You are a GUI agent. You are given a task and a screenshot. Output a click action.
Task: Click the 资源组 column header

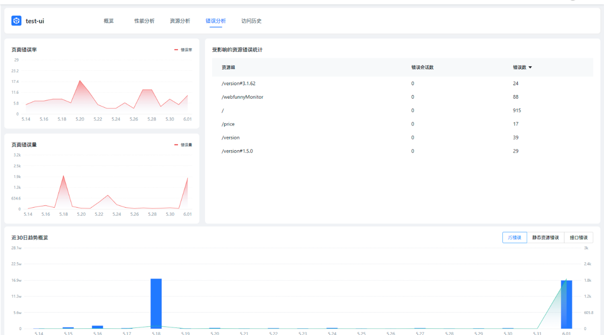(x=229, y=67)
